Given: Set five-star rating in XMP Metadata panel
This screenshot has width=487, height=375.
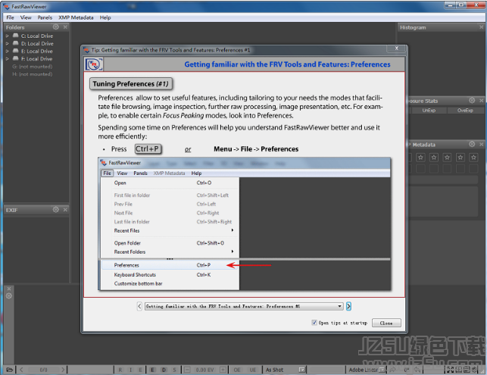Looking at the screenshot, I should click(473, 158).
